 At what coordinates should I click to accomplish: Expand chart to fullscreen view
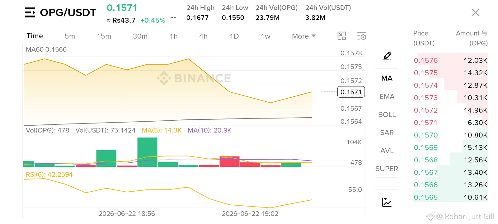[342, 36]
